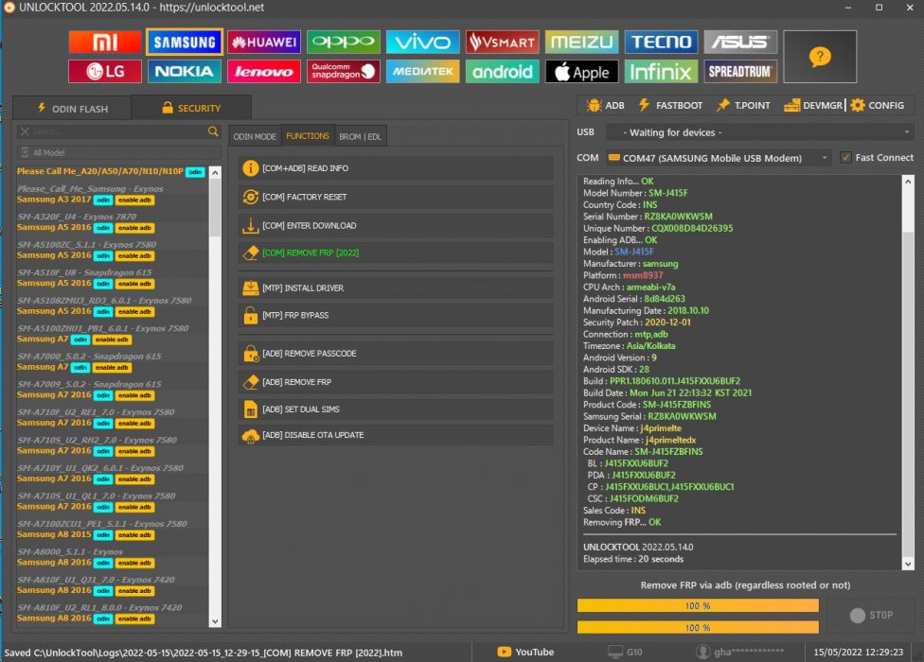
Task: Run [ADB] DISABLE OTA UPDATE
Action: (x=396, y=435)
